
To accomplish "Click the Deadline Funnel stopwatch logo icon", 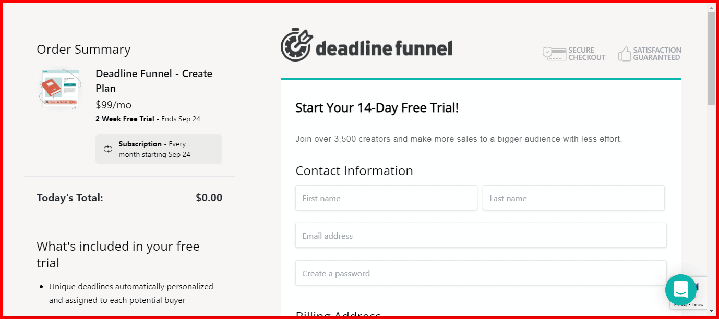I will click(x=297, y=44).
